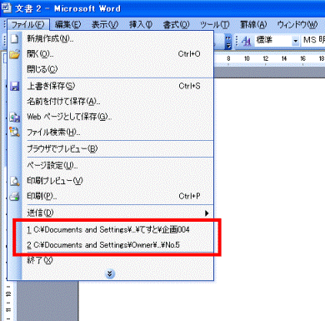Open the 表示(V) menu

coord(105,24)
